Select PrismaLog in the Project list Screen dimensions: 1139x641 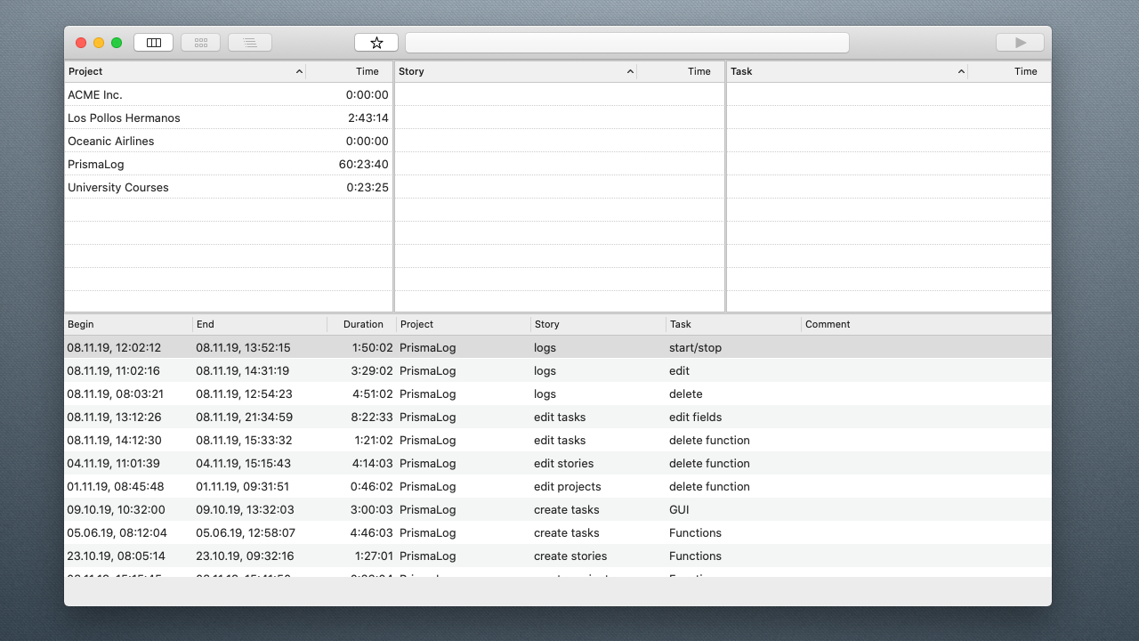pos(229,164)
